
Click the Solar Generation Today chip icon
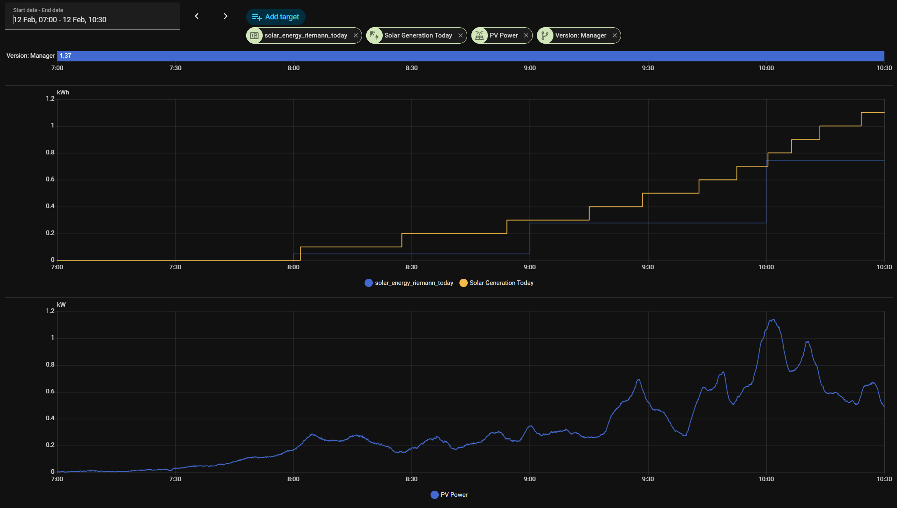[374, 35]
